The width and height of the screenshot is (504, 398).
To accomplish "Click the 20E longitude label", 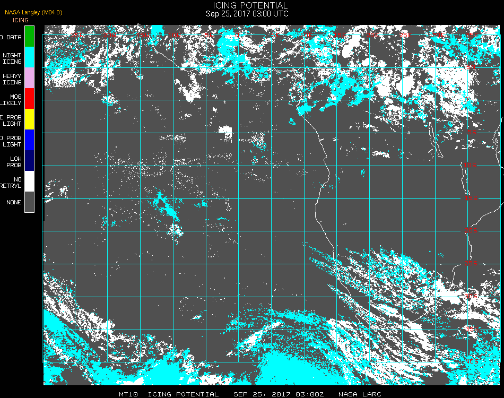I will (372, 35).
